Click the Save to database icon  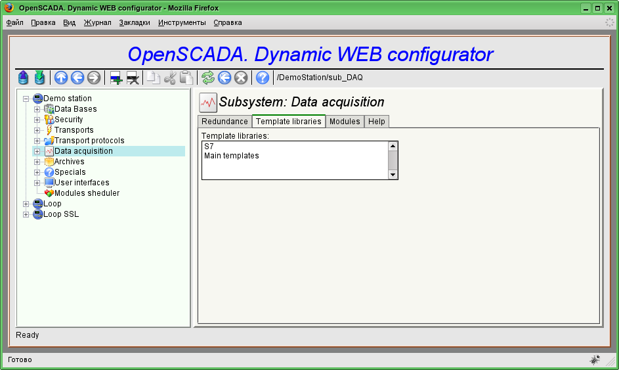(39, 78)
